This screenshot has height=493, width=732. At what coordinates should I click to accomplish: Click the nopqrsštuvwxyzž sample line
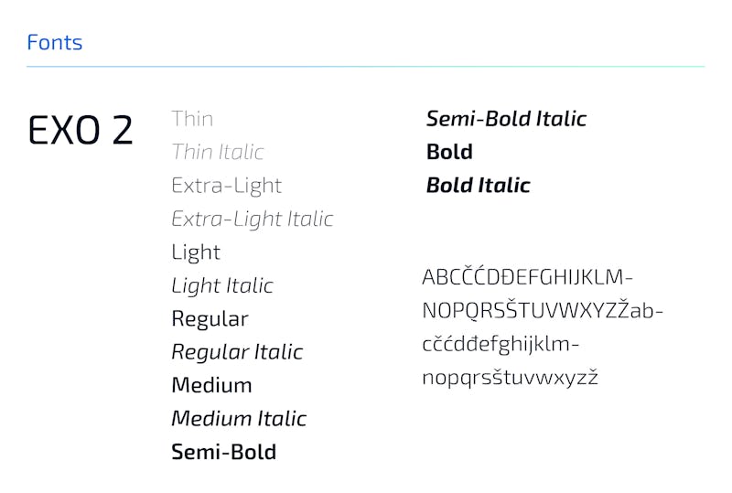point(510,377)
